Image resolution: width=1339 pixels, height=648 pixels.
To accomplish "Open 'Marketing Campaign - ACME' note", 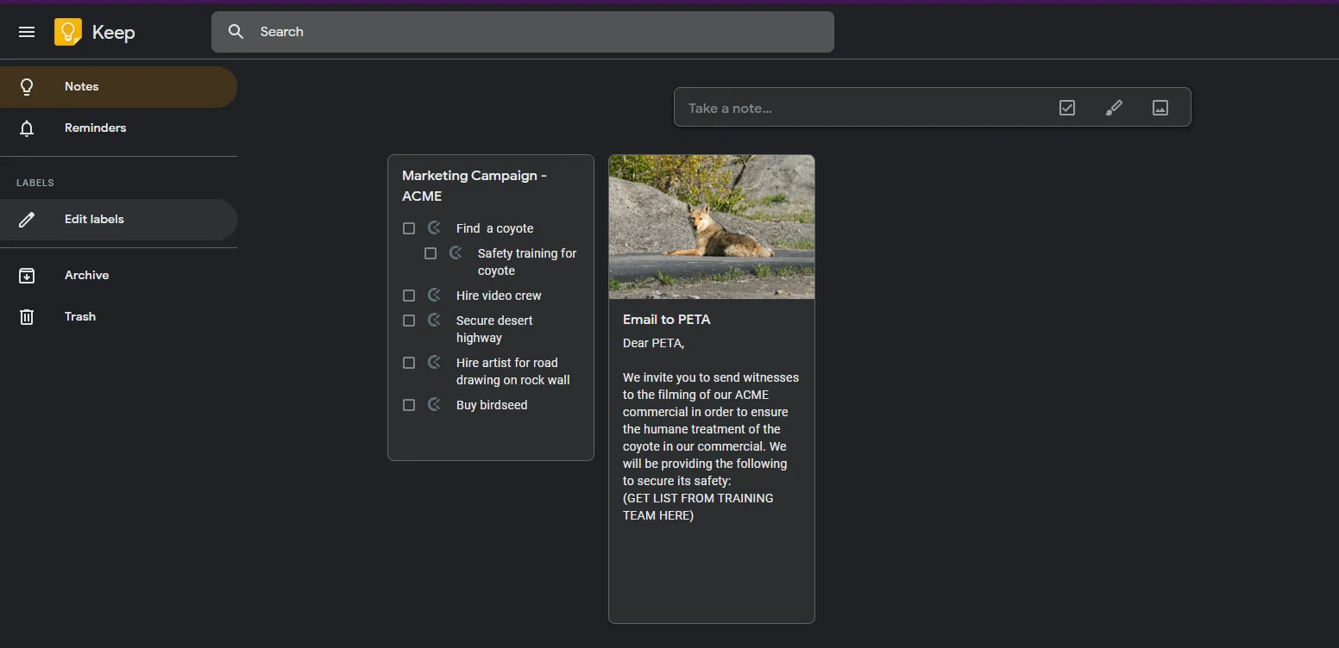I will (475, 185).
